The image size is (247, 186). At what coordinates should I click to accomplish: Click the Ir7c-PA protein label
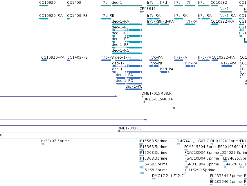156,57
